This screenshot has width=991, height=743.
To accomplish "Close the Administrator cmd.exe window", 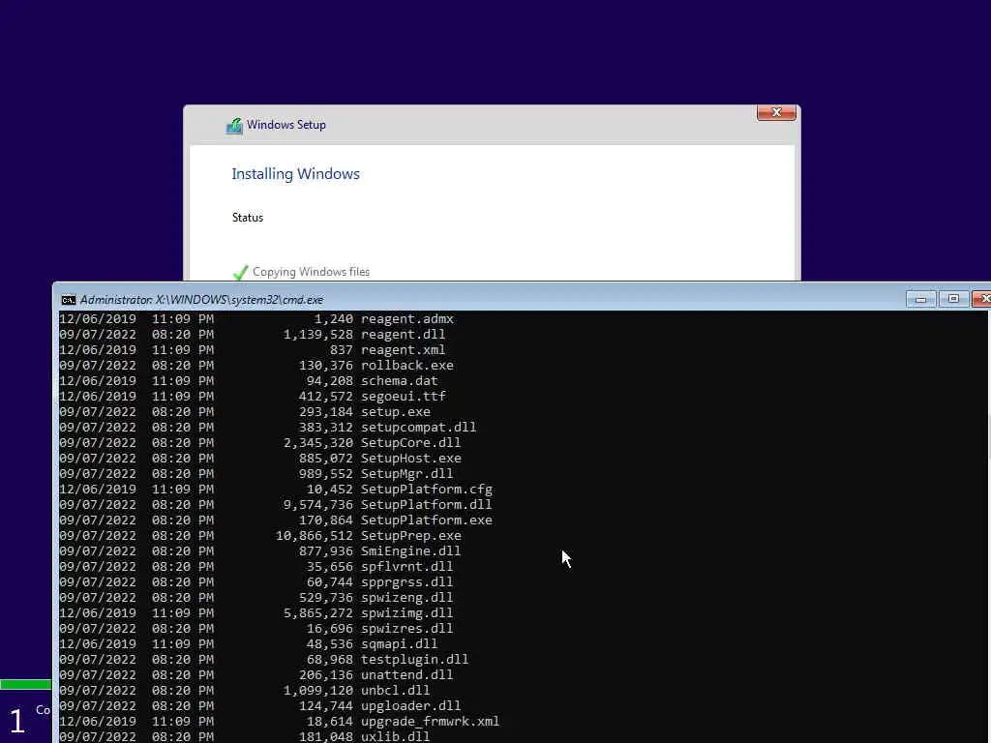I will [981, 299].
